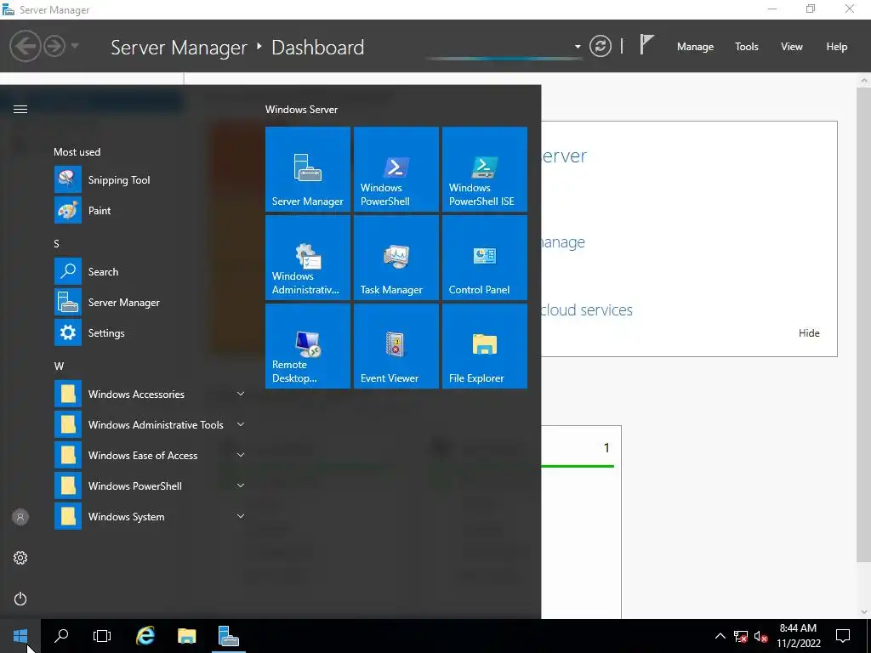
Task: Open the Server Manager tile
Action: [x=308, y=169]
